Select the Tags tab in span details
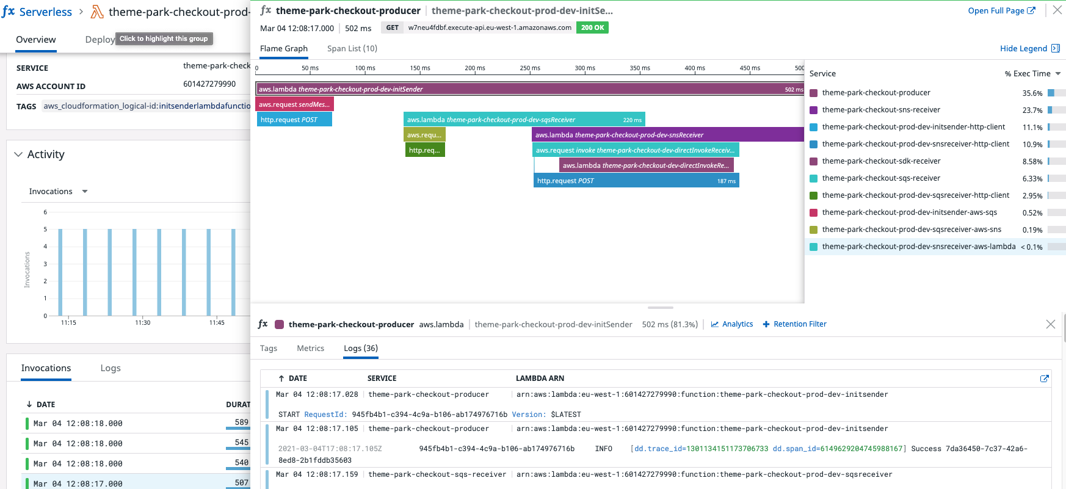Image resolution: width=1066 pixels, height=489 pixels. 268,348
